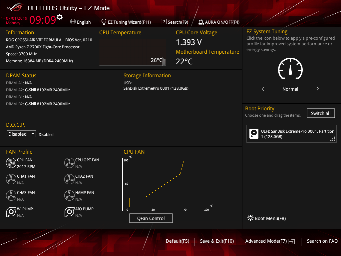Click the 09:09 clock time
The width and height of the screenshot is (341, 256).
(43, 20)
